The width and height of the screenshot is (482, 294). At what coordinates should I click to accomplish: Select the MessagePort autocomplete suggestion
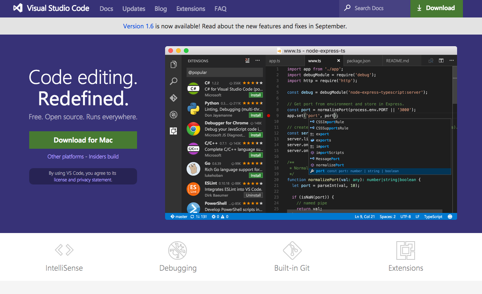(x=380, y=159)
